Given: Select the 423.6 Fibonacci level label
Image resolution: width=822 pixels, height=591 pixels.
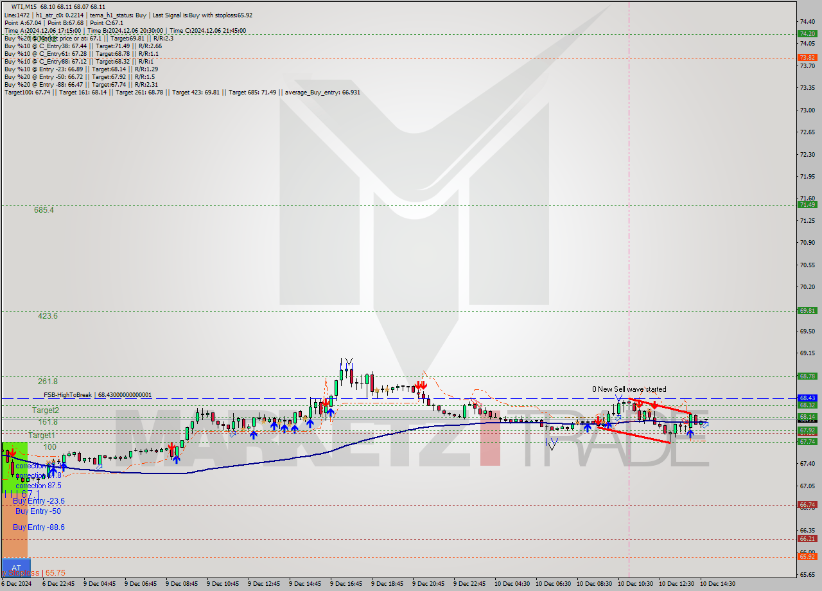Looking at the screenshot, I should click(x=48, y=316).
